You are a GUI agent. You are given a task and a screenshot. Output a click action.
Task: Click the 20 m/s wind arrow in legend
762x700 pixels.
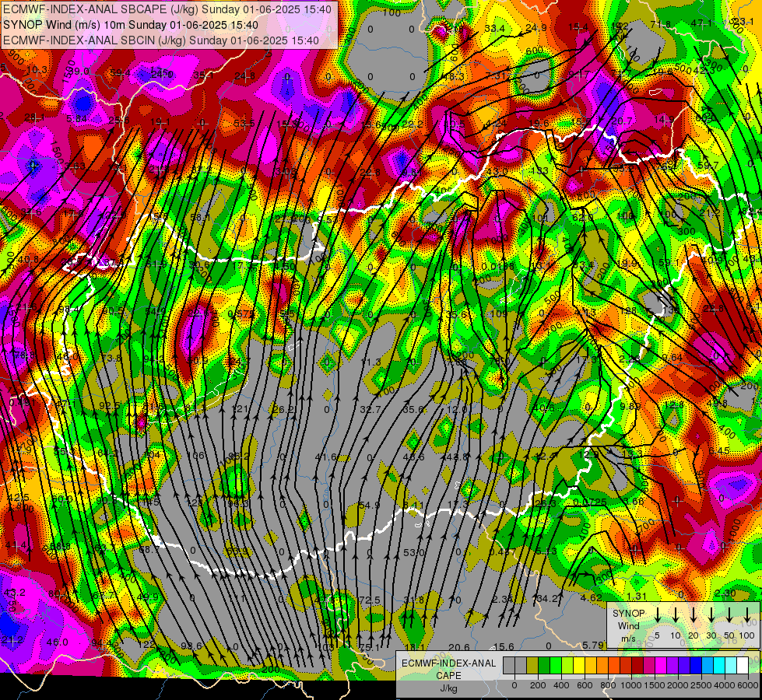coord(694,616)
